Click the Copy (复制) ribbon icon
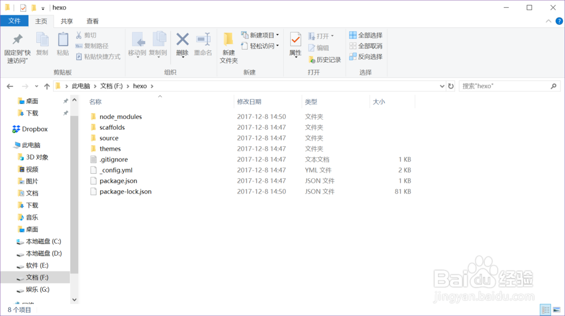This screenshot has height=316, width=565. [x=42, y=39]
